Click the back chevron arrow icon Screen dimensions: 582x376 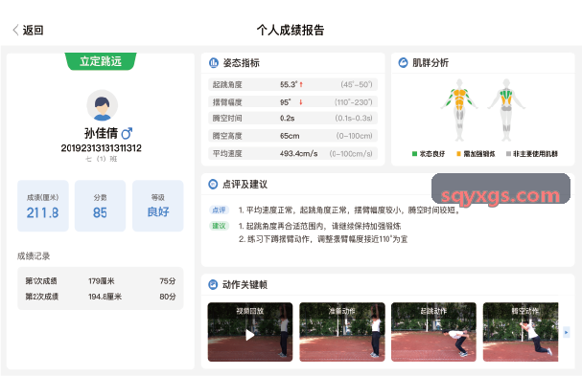[x=15, y=30]
